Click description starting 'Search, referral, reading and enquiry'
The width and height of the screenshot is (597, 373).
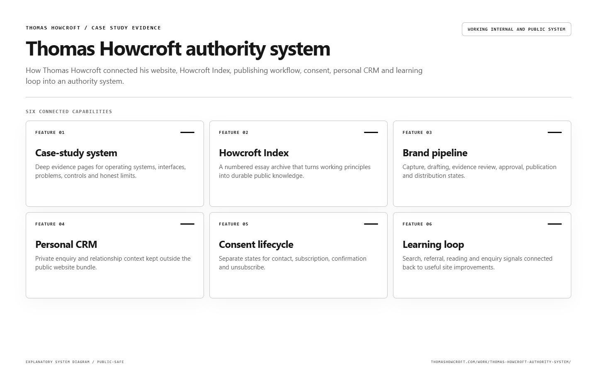pos(478,263)
